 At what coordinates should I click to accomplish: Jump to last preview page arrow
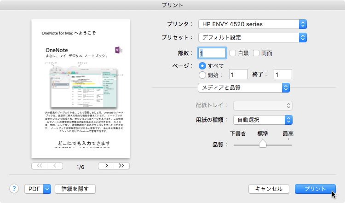122,166
